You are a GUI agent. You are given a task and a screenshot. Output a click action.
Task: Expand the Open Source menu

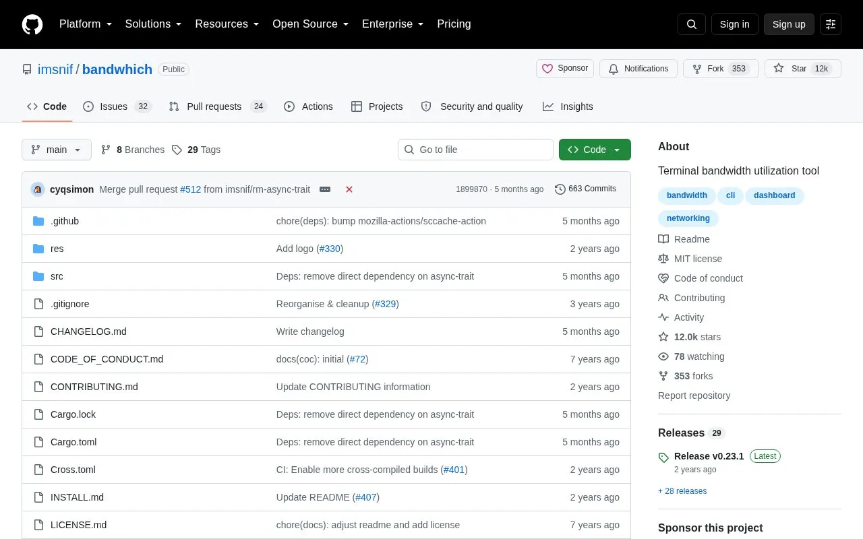pyautogui.click(x=311, y=24)
